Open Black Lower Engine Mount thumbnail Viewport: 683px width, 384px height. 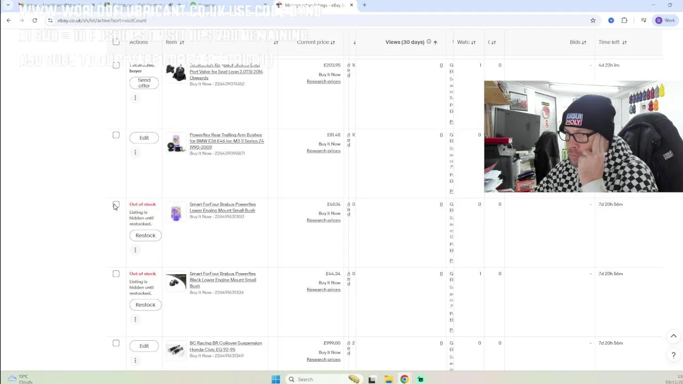[176, 282]
